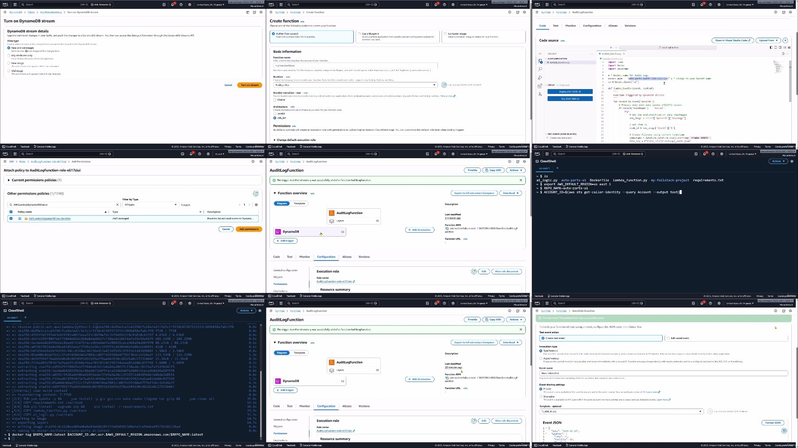
Task: Open the AWSLambdaDynamoDBExecutionRole policy link
Action: pos(50,218)
